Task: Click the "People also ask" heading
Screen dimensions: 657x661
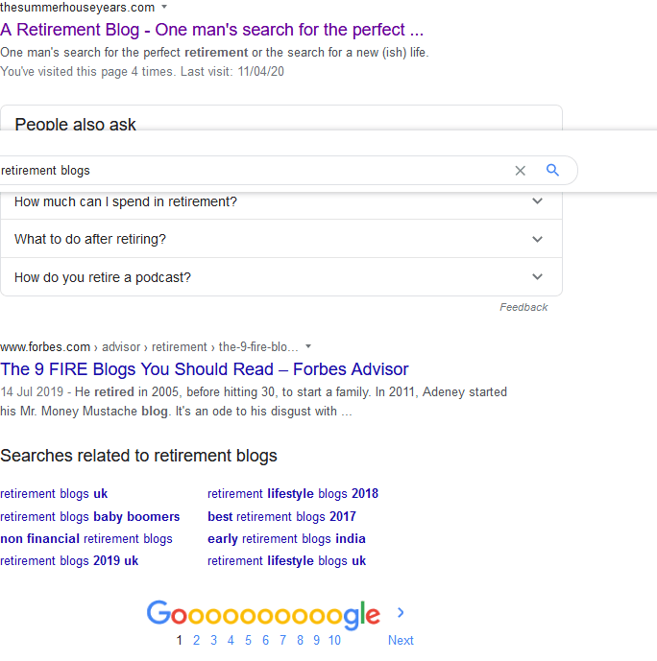Action: click(x=76, y=125)
